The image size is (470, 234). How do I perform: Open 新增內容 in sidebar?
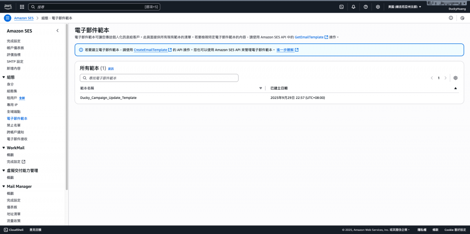(14, 69)
